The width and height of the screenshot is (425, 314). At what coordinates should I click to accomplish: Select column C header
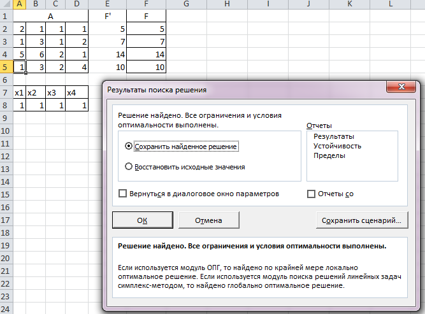tap(55, 4)
